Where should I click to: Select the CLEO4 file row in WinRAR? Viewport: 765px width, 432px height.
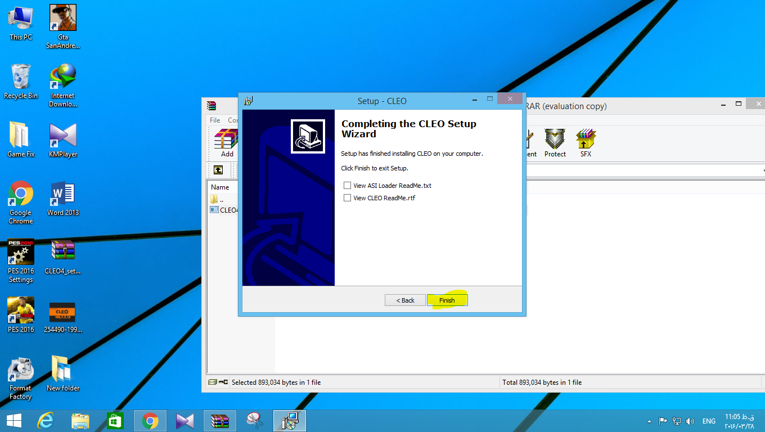tap(224, 210)
